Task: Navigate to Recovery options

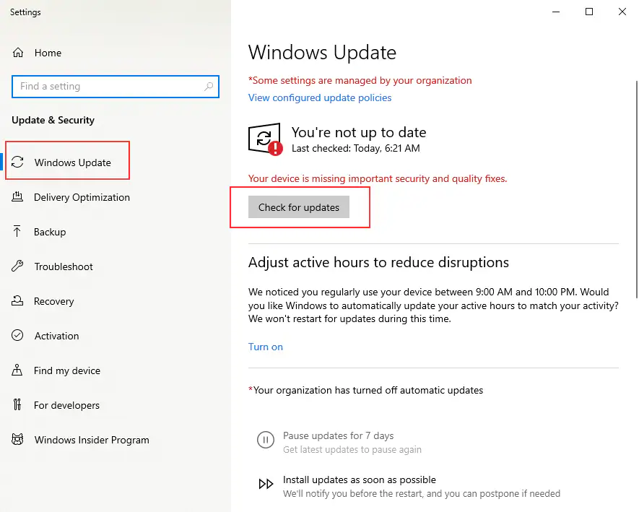Action: [54, 301]
